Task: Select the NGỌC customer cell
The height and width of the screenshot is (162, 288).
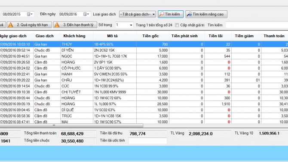Action: click(77, 56)
